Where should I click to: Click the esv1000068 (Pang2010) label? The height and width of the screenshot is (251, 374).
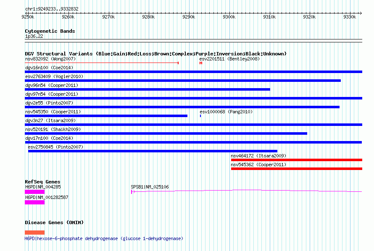226,112
